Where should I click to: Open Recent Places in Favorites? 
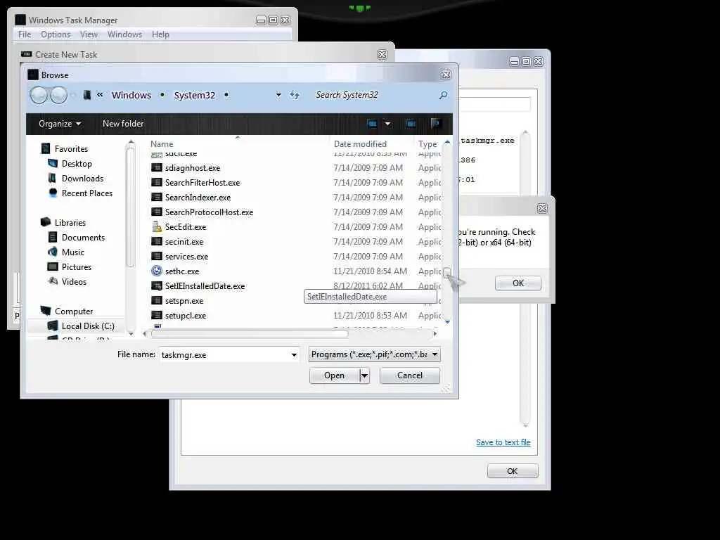pyautogui.click(x=87, y=193)
